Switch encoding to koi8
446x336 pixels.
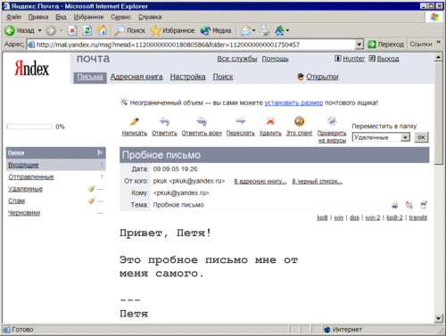point(322,217)
